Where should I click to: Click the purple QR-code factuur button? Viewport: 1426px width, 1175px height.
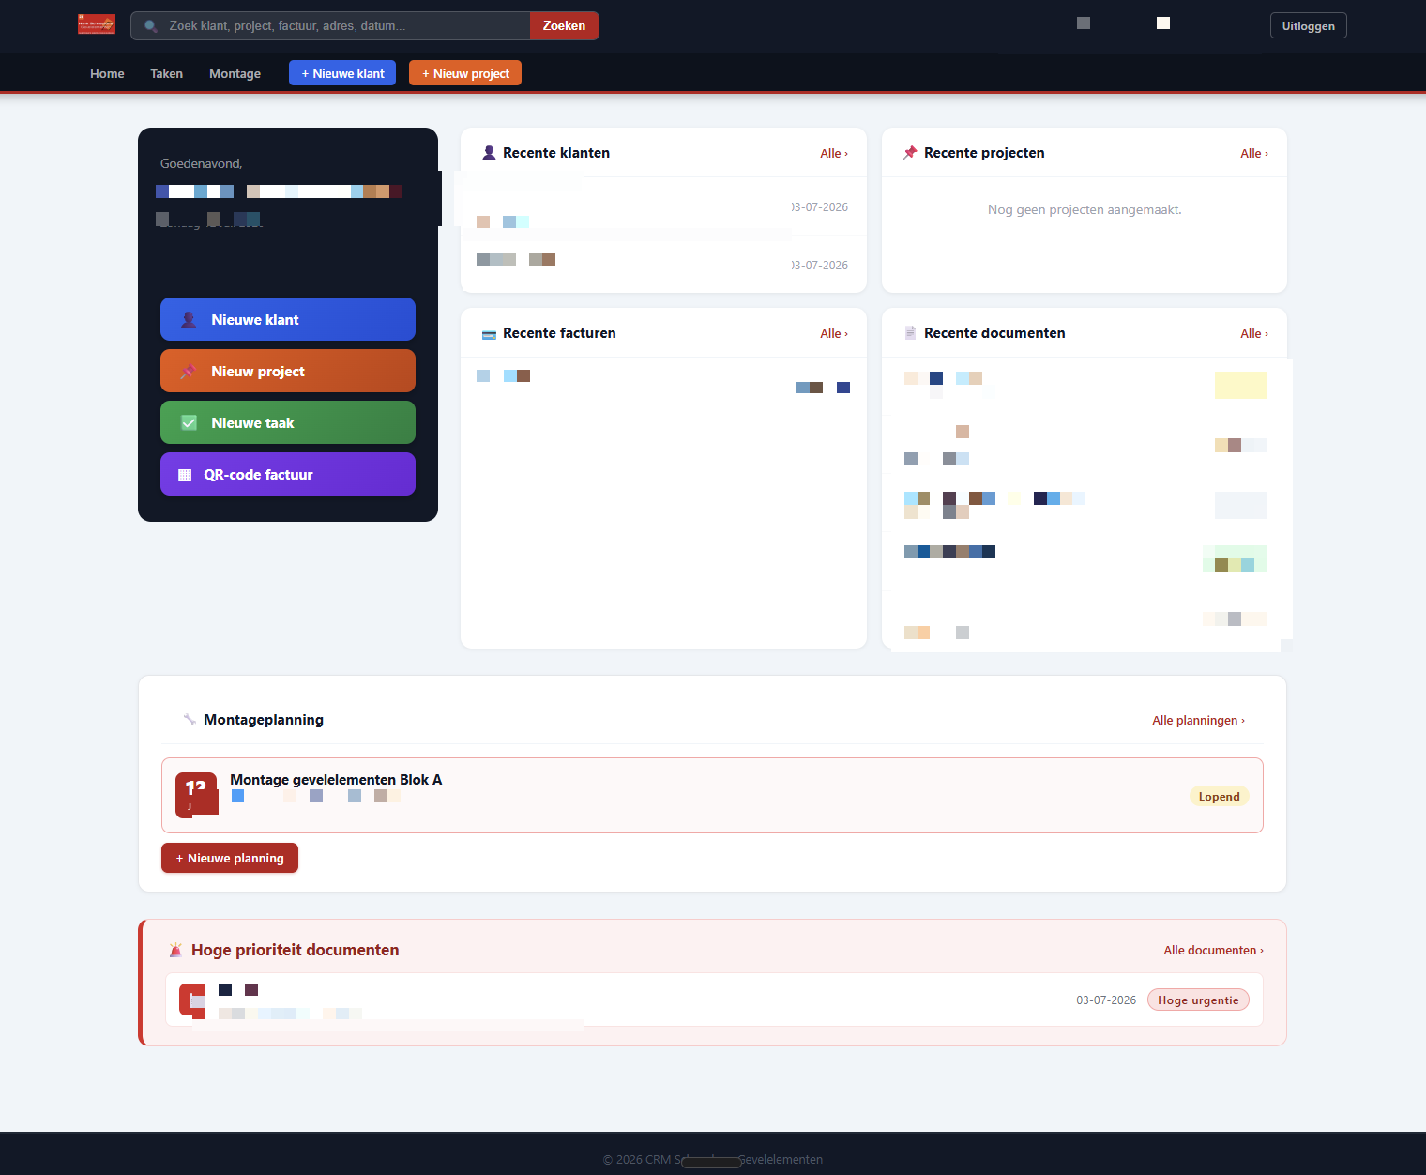[288, 474]
